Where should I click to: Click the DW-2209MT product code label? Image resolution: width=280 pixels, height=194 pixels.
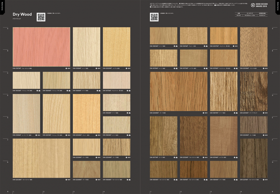tap(244, 68)
